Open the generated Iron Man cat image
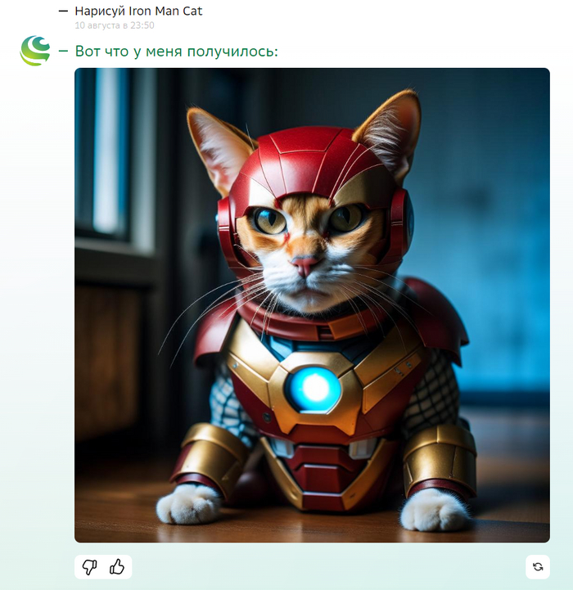Image resolution: width=573 pixels, height=590 pixels. [312, 305]
